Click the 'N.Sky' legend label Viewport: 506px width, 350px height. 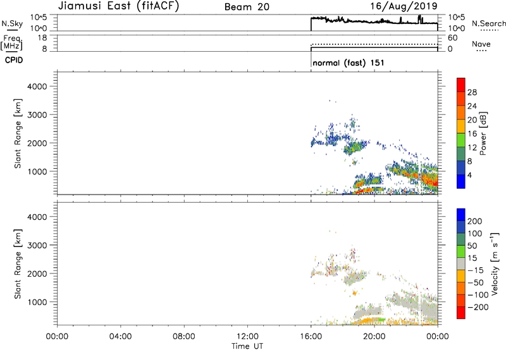point(12,23)
